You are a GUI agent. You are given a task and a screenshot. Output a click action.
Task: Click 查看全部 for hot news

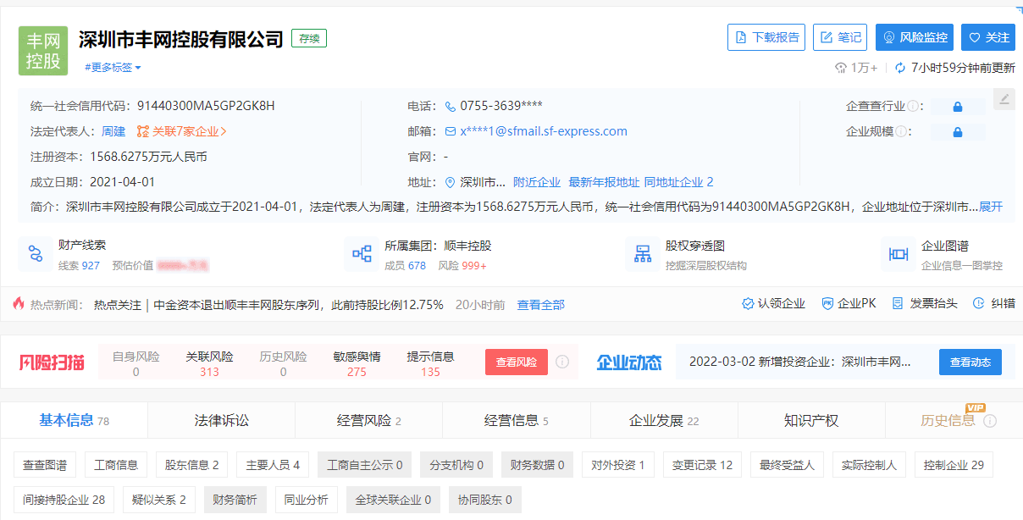[541, 305]
